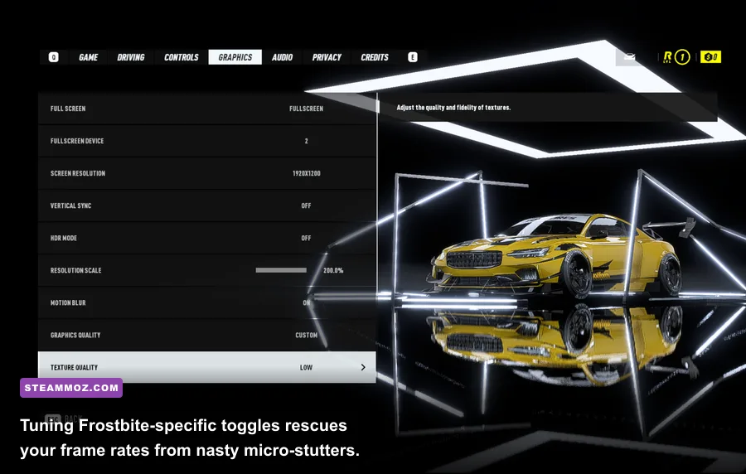The image size is (746, 474).
Task: Click the ESC Back button
Action: (x=64, y=418)
